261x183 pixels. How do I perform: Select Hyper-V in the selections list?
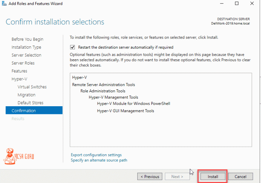coord(80,77)
